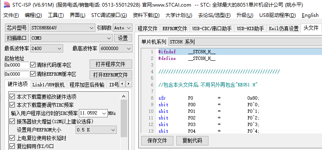Click the 扫描串口 button
This screenshot has width=322, height=150.
tap(17, 38)
